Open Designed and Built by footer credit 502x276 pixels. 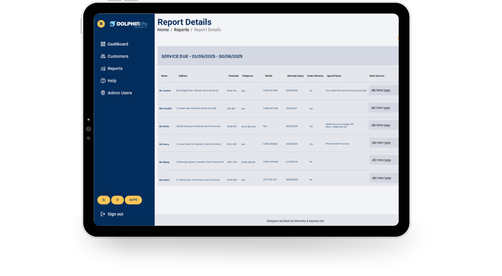click(295, 221)
